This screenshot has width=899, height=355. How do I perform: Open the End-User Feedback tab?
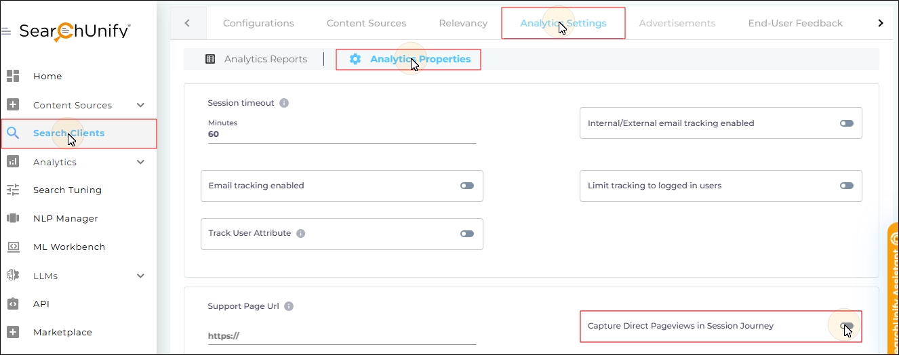point(795,23)
